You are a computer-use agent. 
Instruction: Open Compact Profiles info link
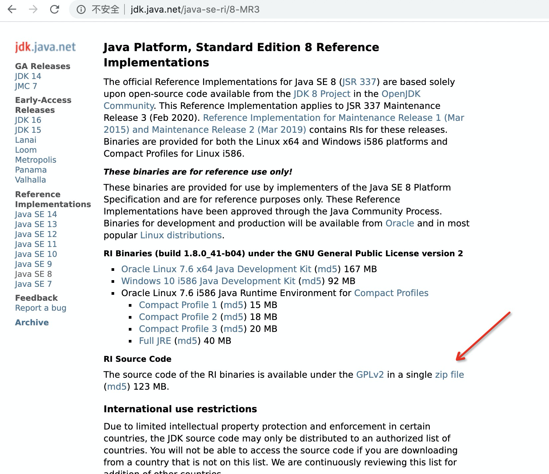click(x=391, y=293)
